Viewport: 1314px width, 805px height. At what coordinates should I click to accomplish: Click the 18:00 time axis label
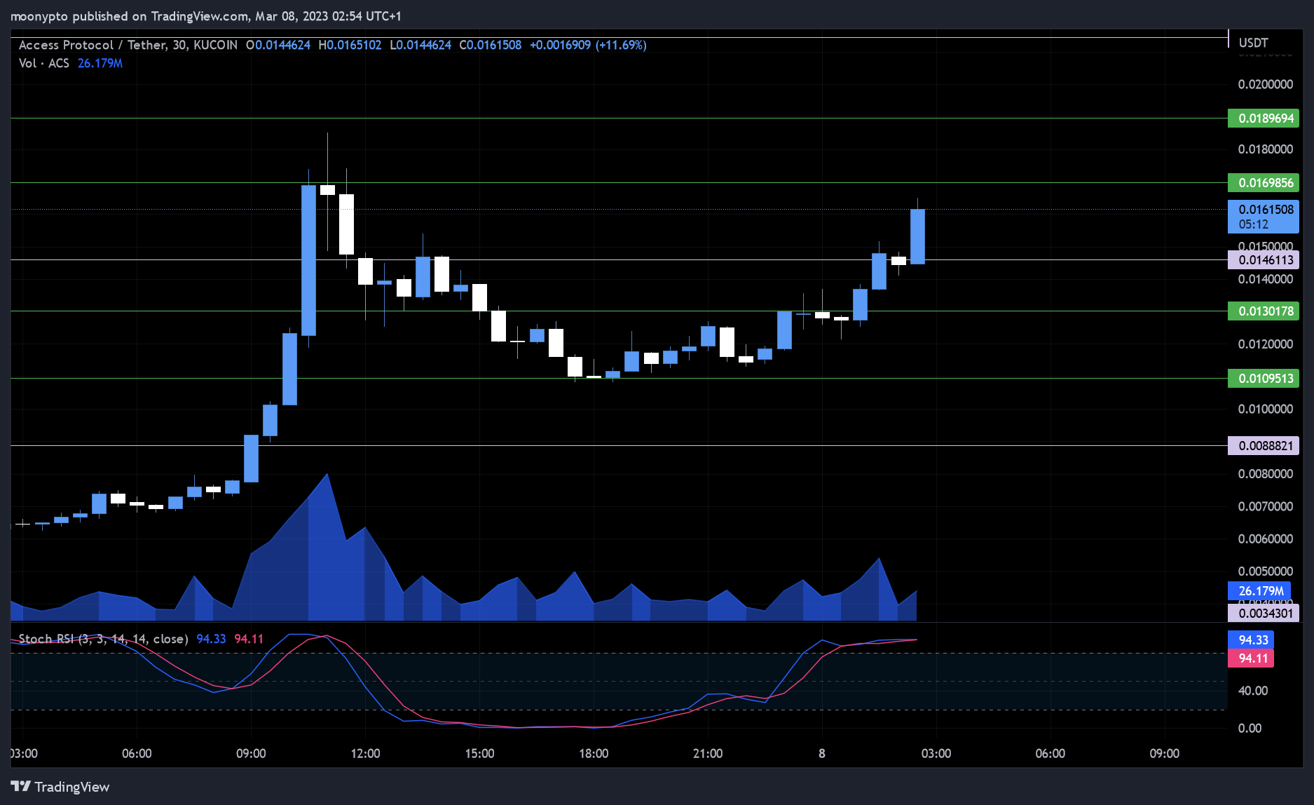594,754
